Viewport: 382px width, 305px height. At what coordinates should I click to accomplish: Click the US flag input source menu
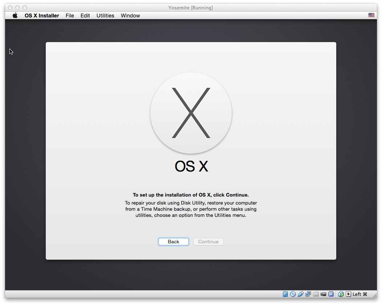click(x=371, y=15)
